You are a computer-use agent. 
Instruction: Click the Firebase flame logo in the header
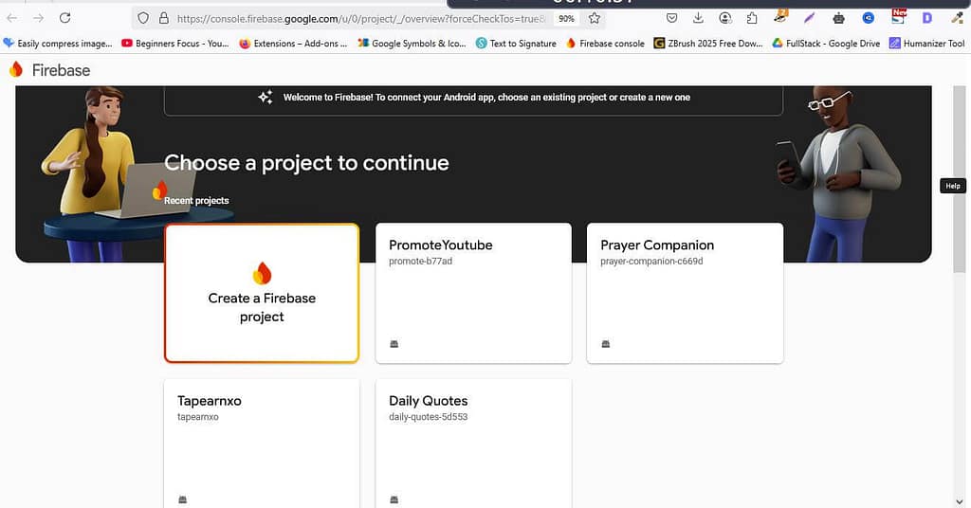17,70
